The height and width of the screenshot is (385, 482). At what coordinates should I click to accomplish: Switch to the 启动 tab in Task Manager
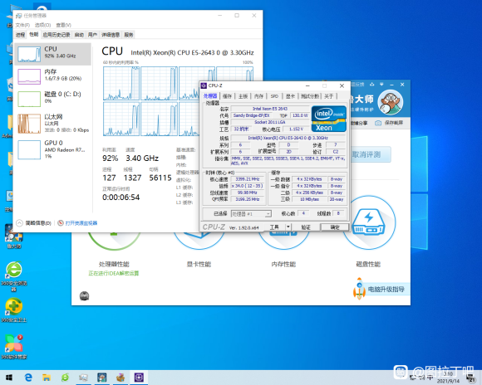click(x=79, y=35)
